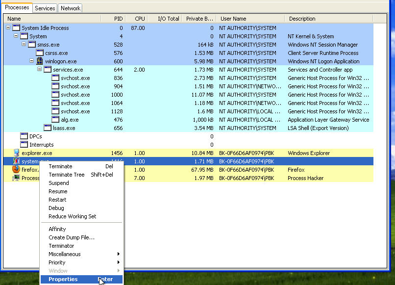Collapse the System Idle Process tree
Screen dimensions: 395x285
point(8,27)
